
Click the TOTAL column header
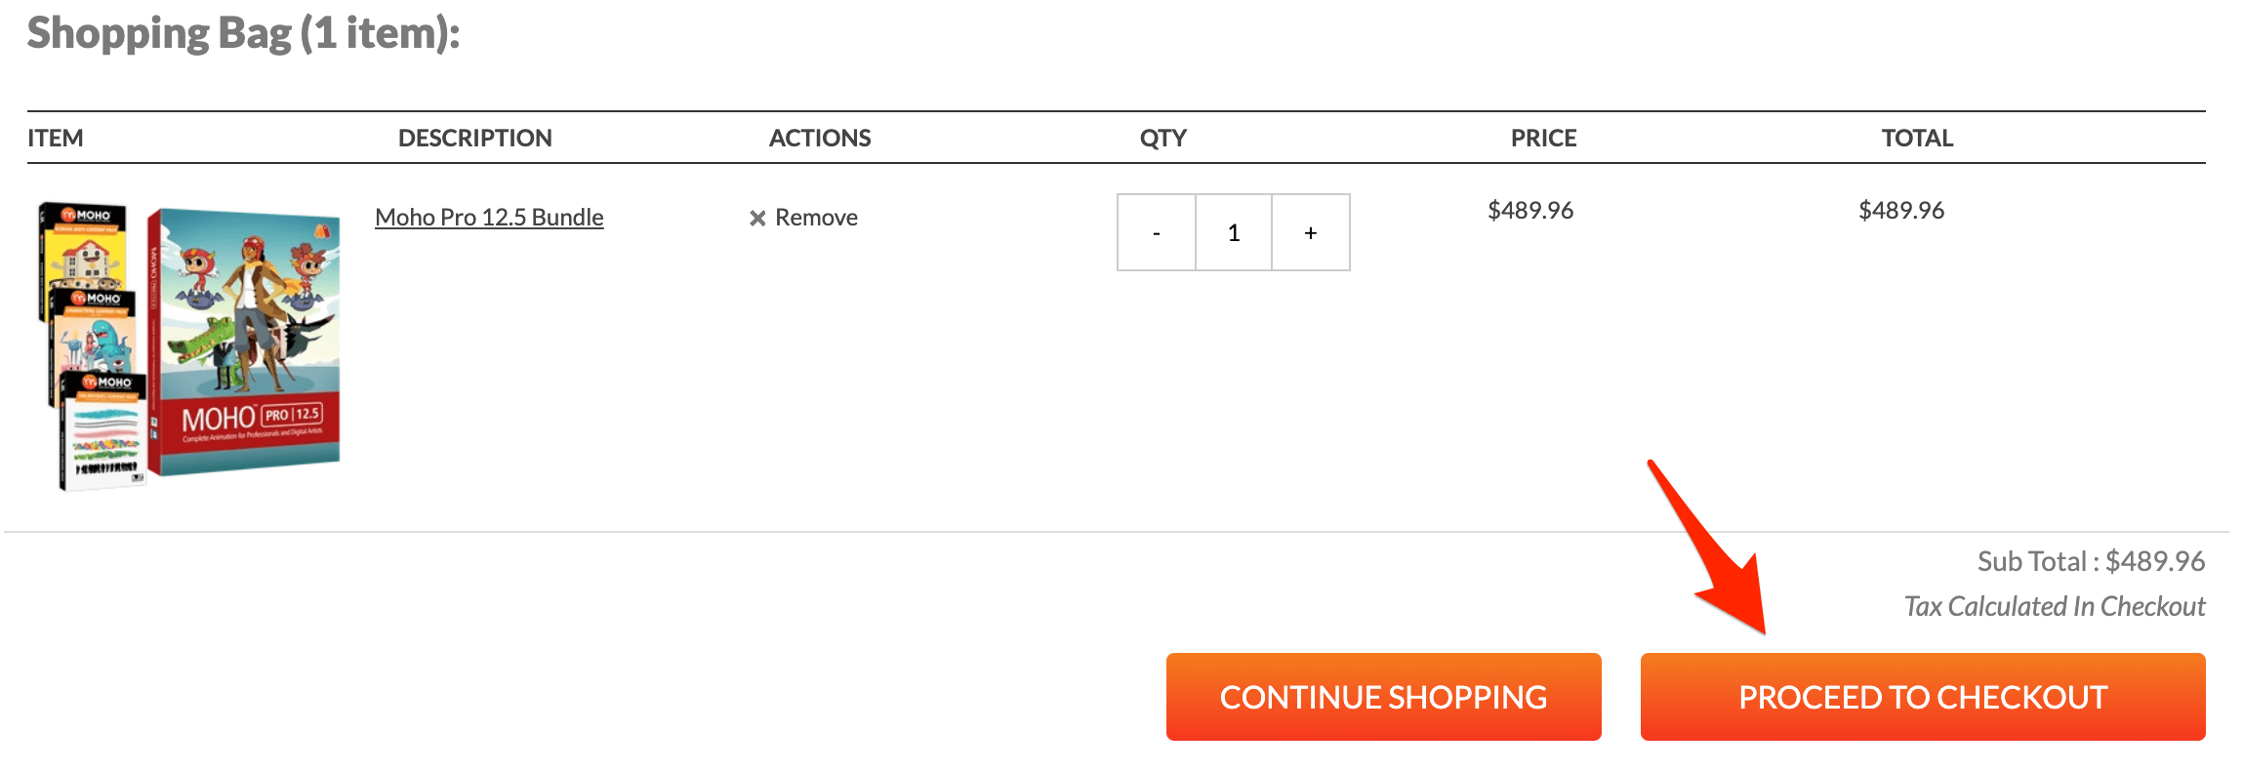click(1917, 138)
